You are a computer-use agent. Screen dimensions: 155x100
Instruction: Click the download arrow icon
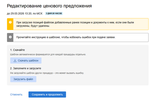[15, 61]
